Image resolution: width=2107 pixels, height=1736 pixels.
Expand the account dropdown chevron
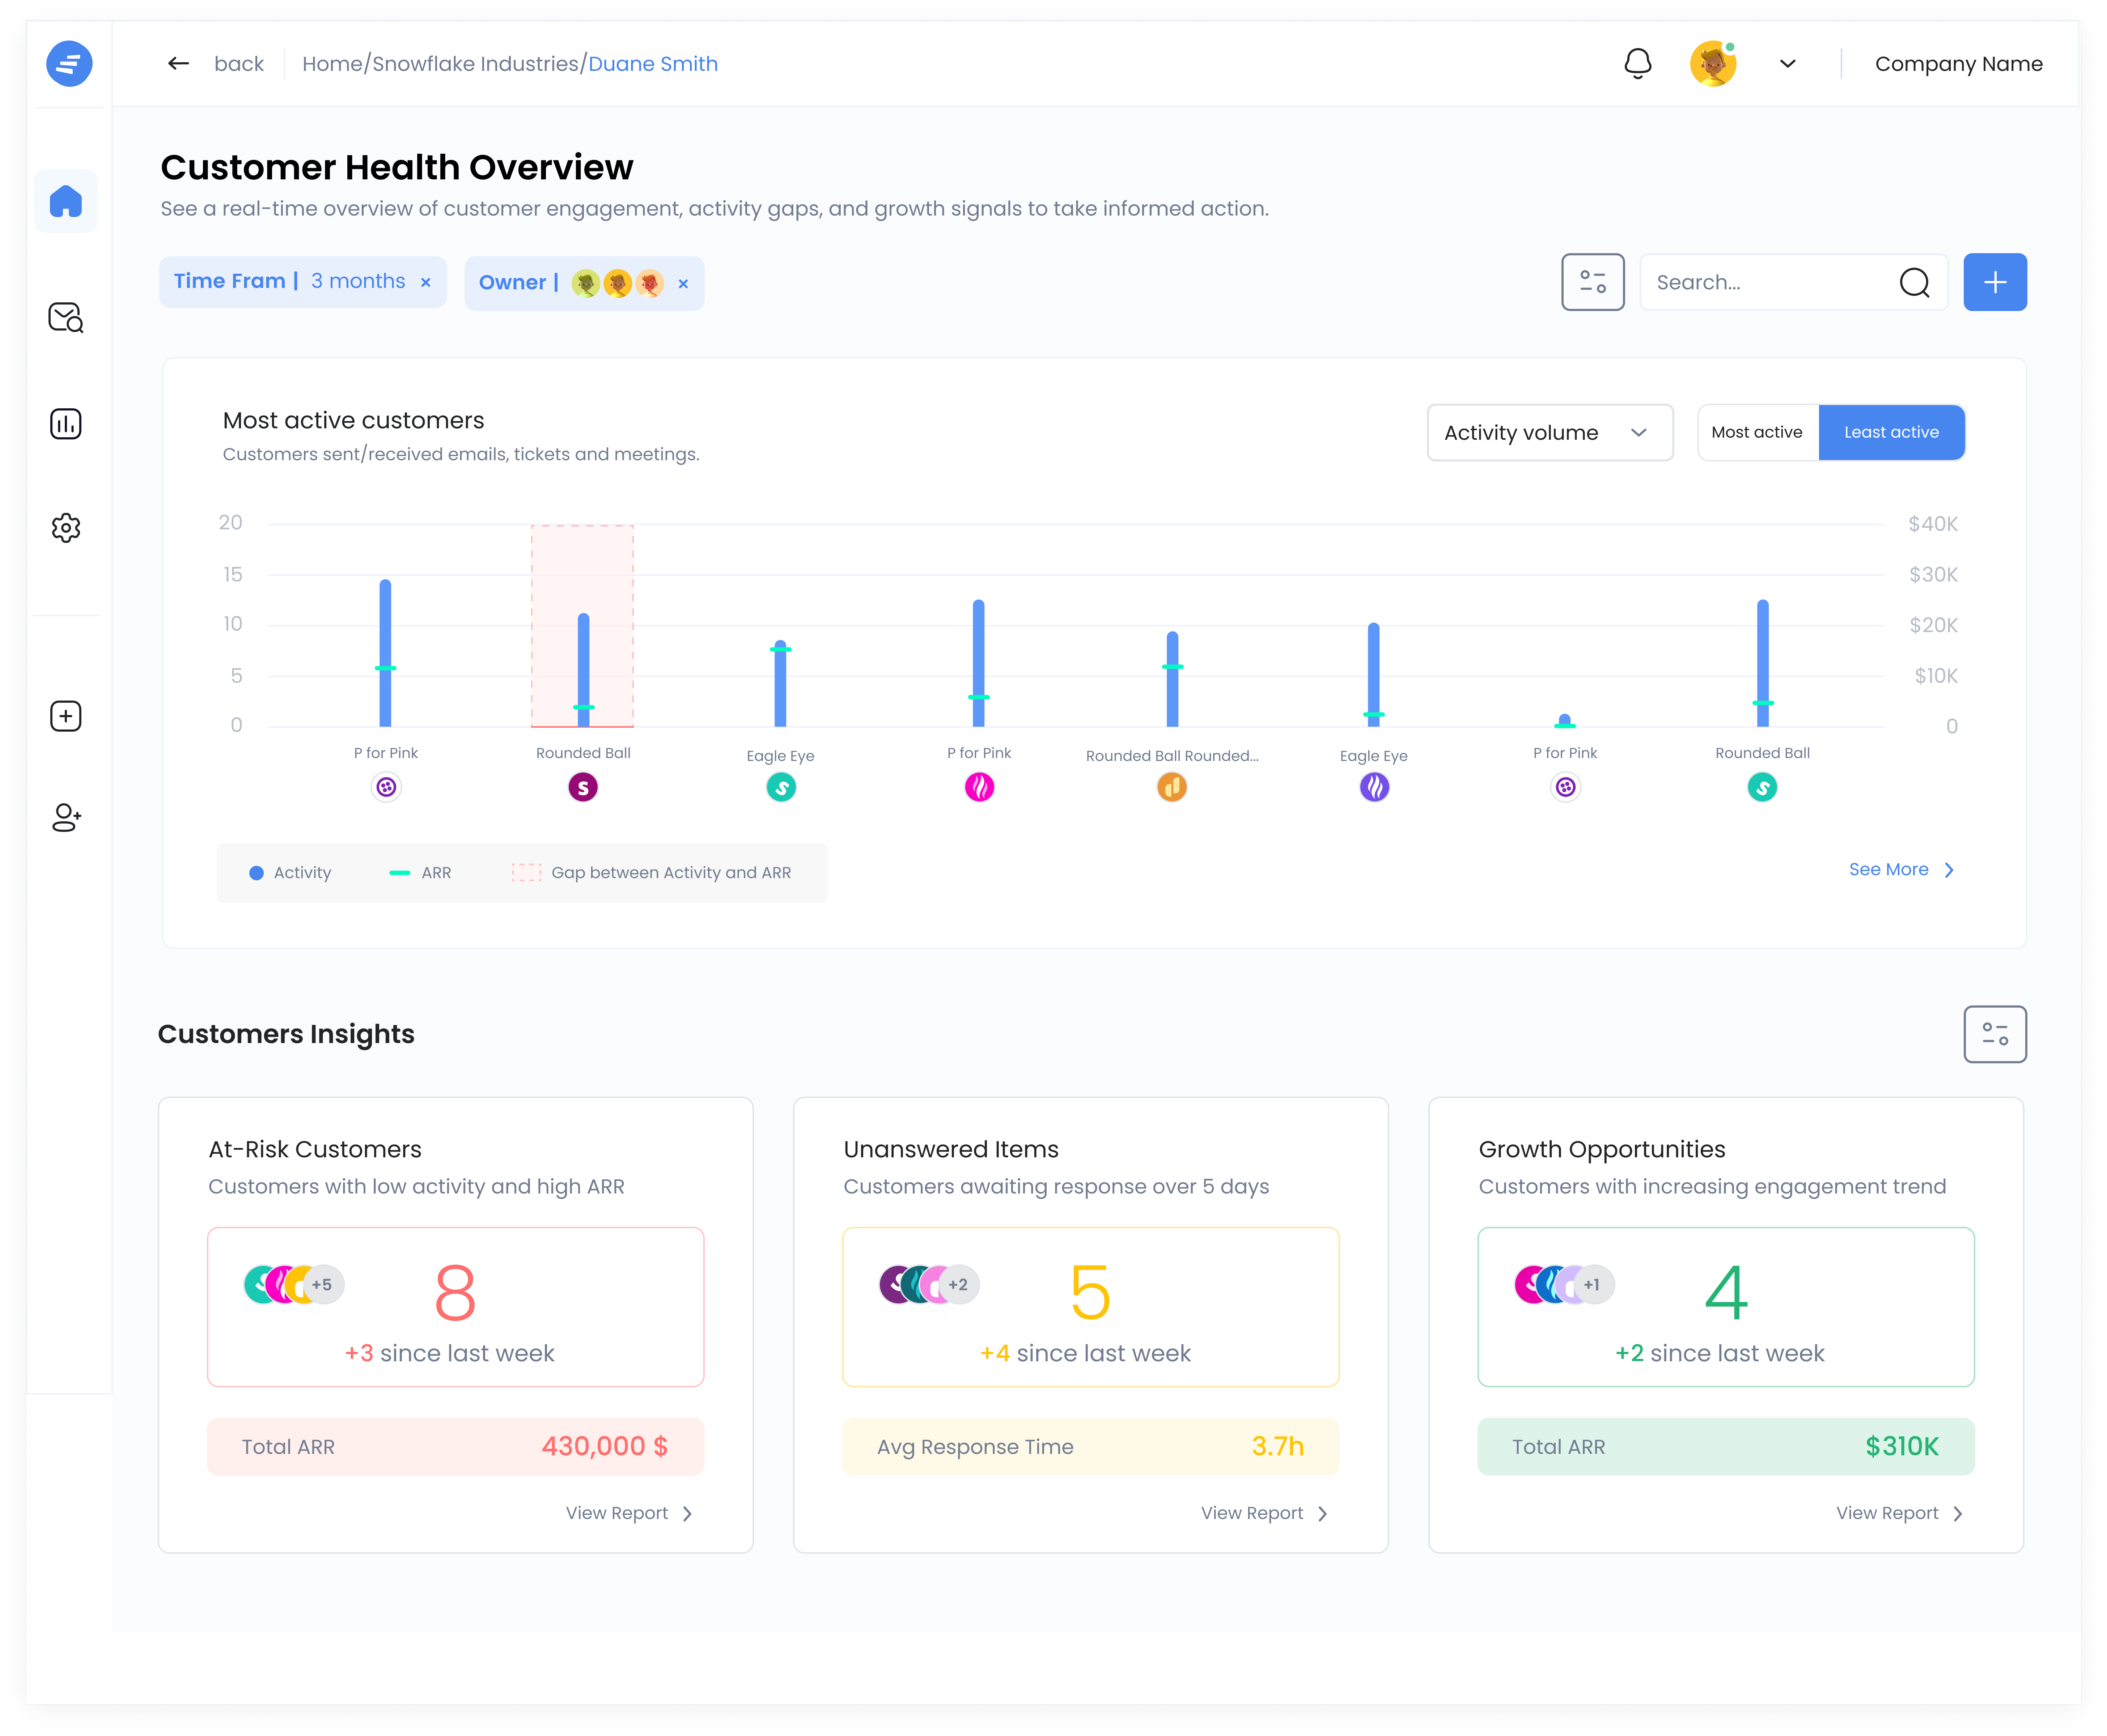click(x=1788, y=64)
